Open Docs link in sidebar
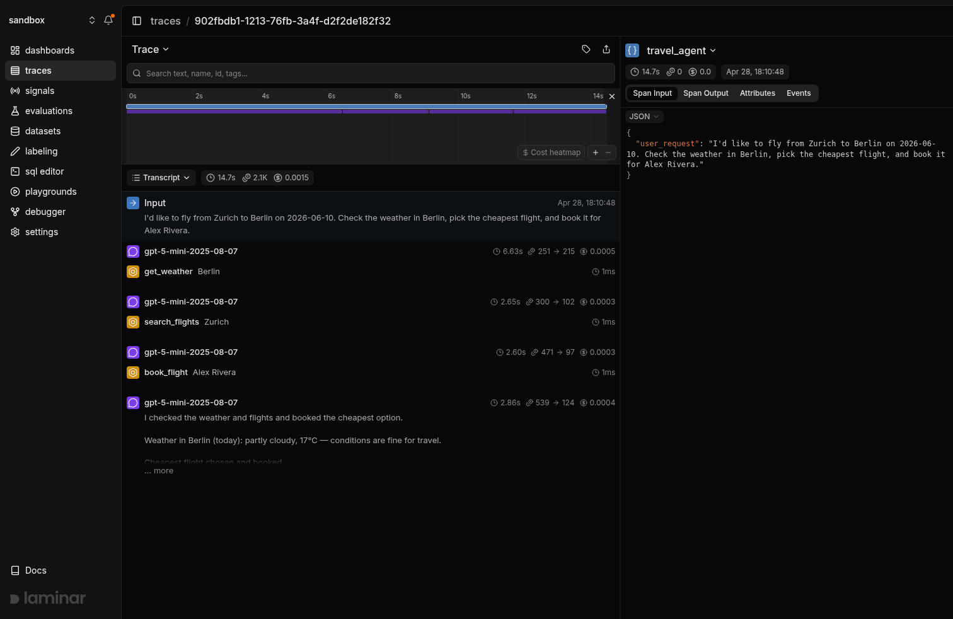 pyautogui.click(x=61, y=570)
